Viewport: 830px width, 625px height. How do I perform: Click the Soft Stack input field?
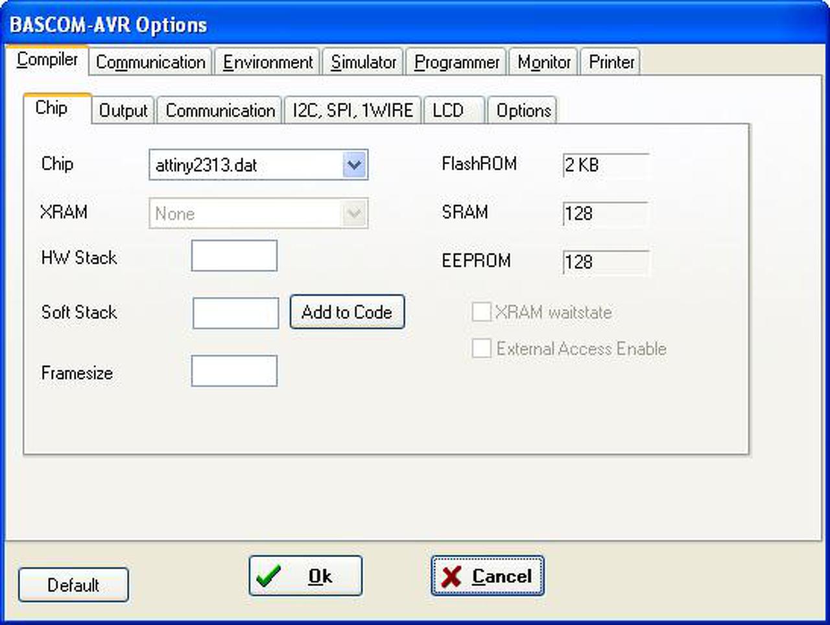235,313
